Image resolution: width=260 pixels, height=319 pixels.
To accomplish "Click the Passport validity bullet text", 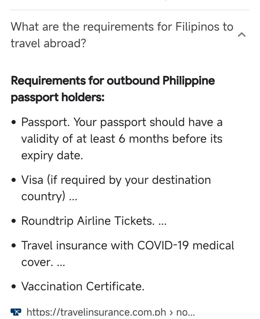I will point(122,139).
